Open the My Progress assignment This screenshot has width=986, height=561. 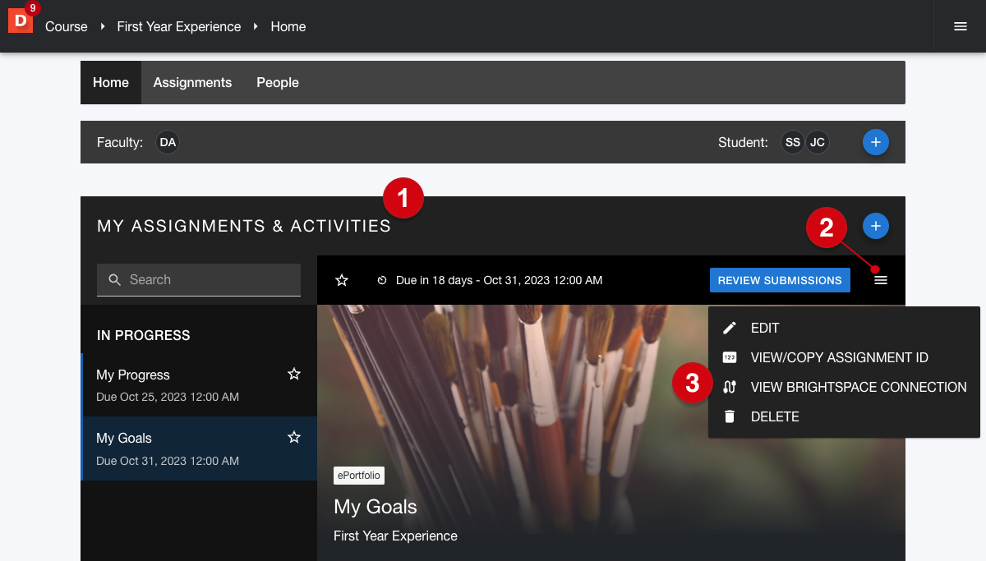[x=199, y=385]
